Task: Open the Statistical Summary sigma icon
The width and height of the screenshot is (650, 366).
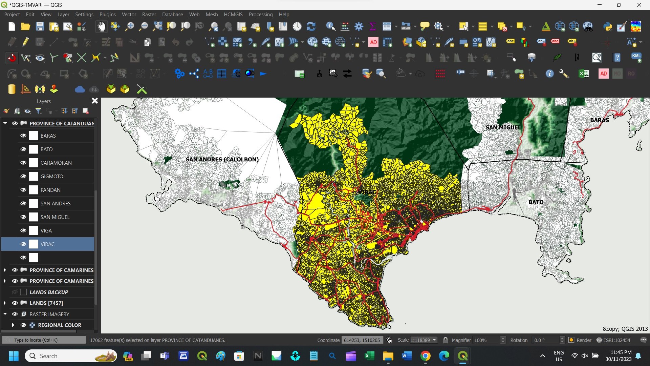Action: 373,26
